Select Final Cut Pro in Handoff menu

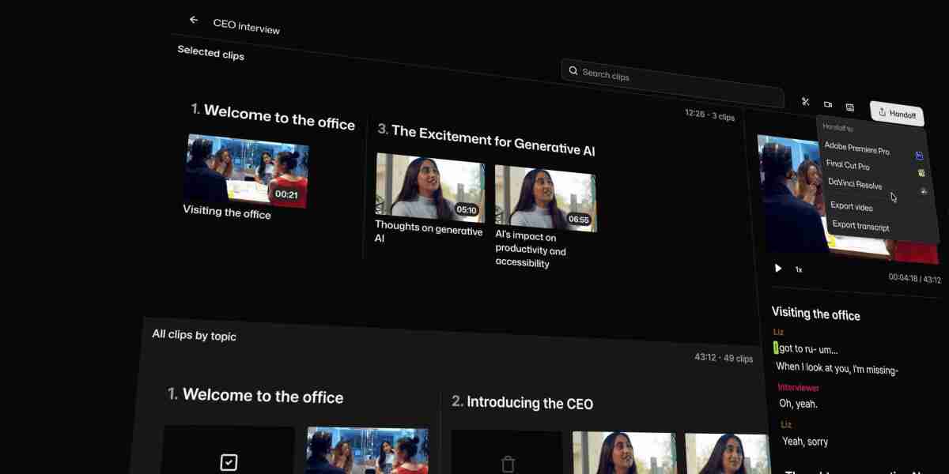(x=848, y=166)
